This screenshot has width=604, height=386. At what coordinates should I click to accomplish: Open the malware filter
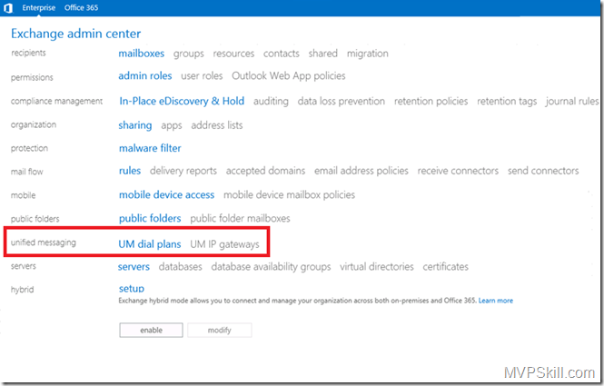click(x=150, y=148)
